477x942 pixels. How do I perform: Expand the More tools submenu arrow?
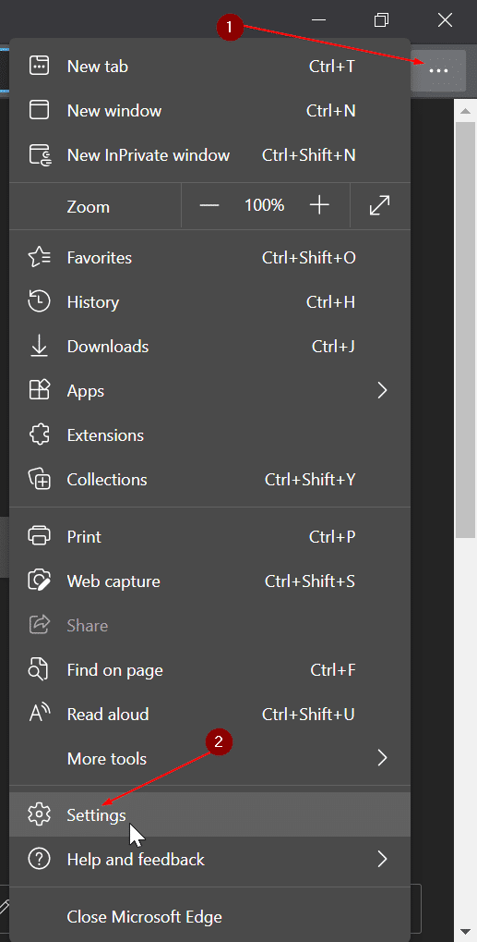tap(382, 758)
